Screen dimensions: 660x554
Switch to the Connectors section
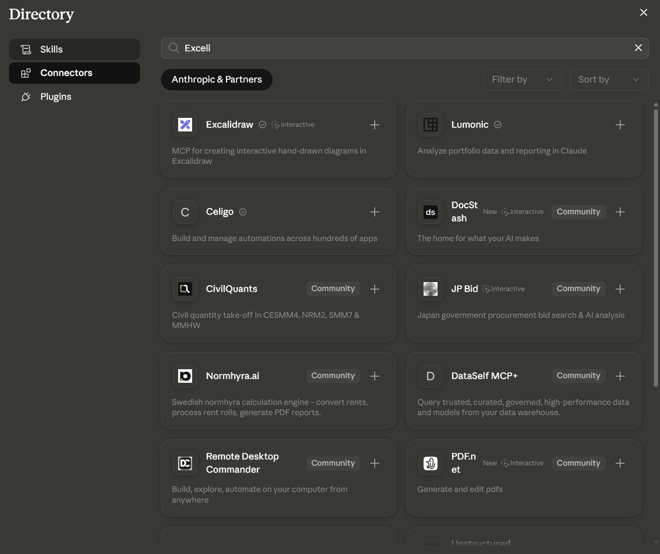tap(74, 73)
